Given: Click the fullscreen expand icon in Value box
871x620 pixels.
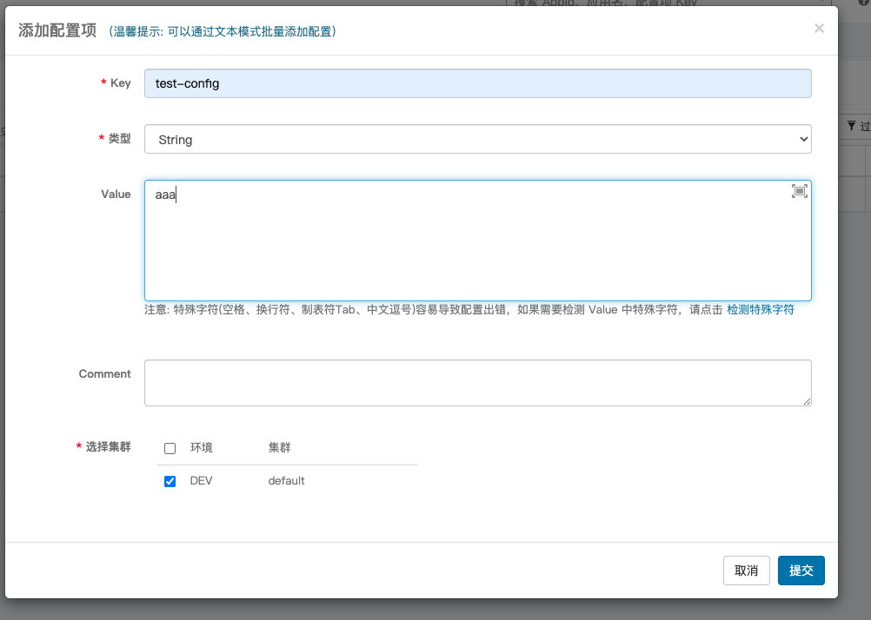Looking at the screenshot, I should (799, 192).
